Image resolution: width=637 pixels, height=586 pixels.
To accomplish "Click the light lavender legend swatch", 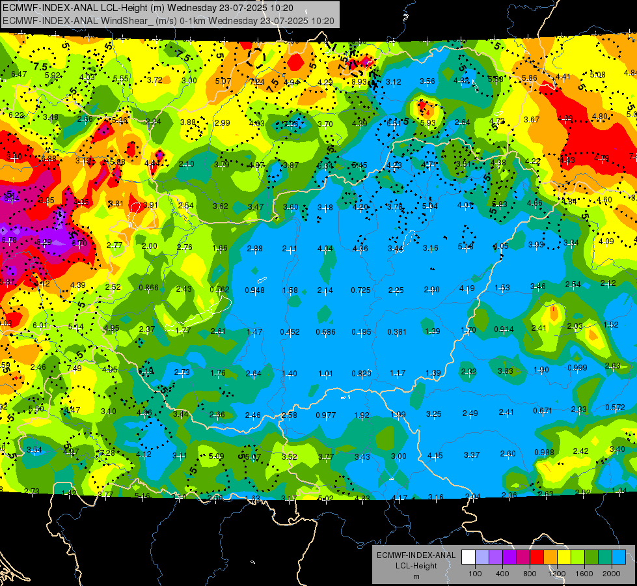I will coord(482,557).
